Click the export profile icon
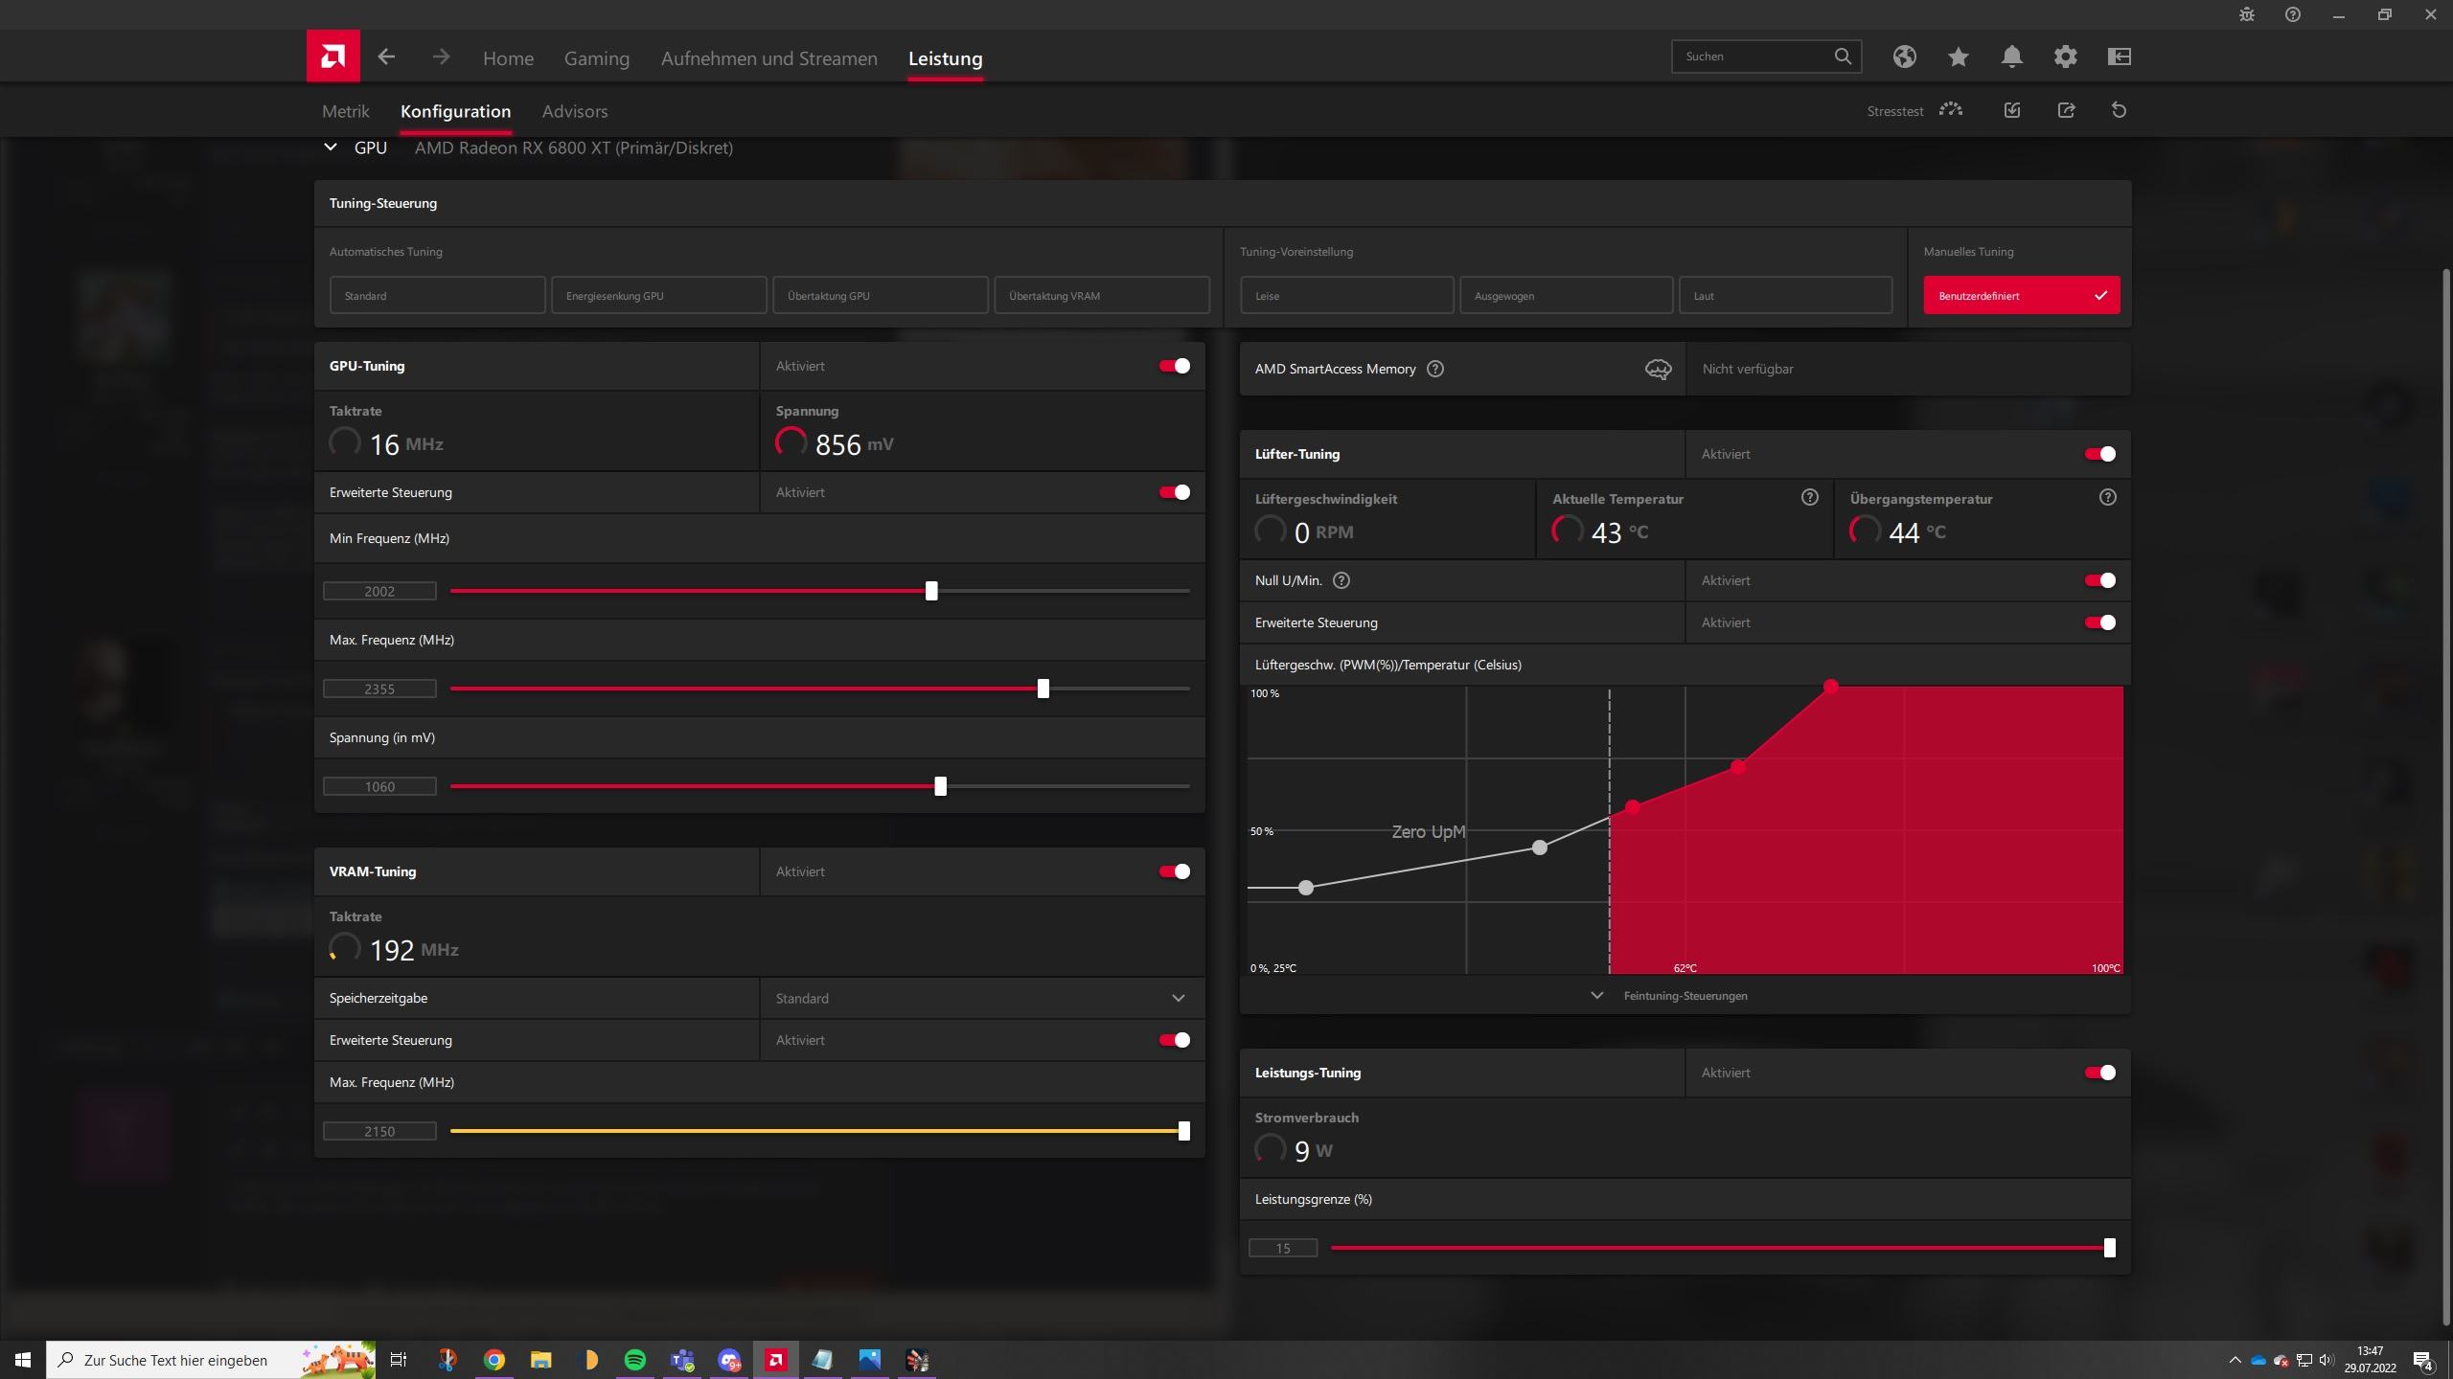The image size is (2453, 1379). (2066, 110)
